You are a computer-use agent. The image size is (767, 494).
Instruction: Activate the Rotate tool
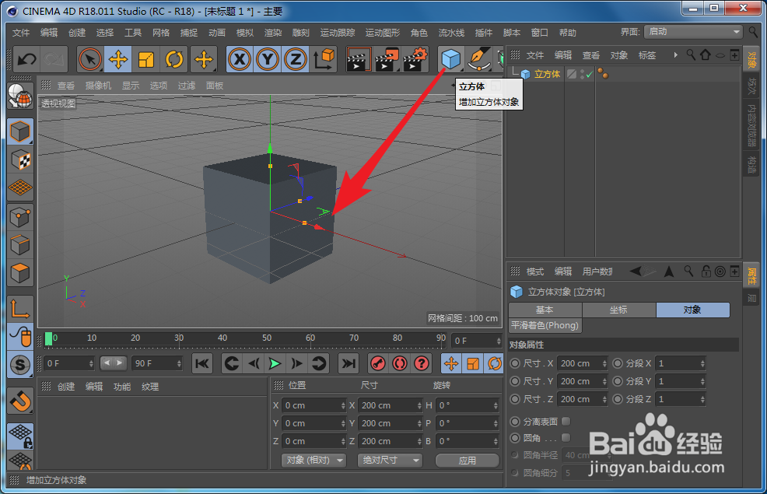click(174, 60)
